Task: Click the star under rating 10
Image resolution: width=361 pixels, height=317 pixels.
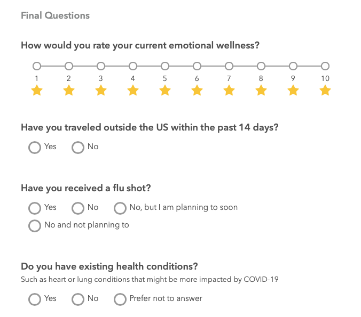Action: (x=325, y=91)
